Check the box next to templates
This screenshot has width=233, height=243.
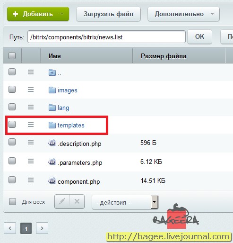coord(12,124)
